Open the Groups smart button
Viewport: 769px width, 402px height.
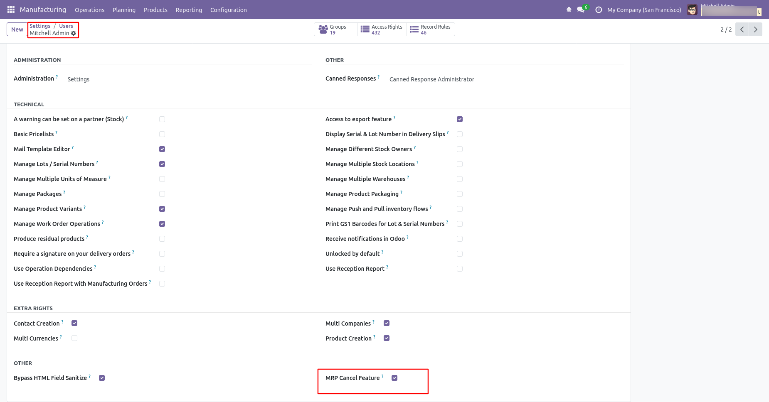[x=335, y=29]
